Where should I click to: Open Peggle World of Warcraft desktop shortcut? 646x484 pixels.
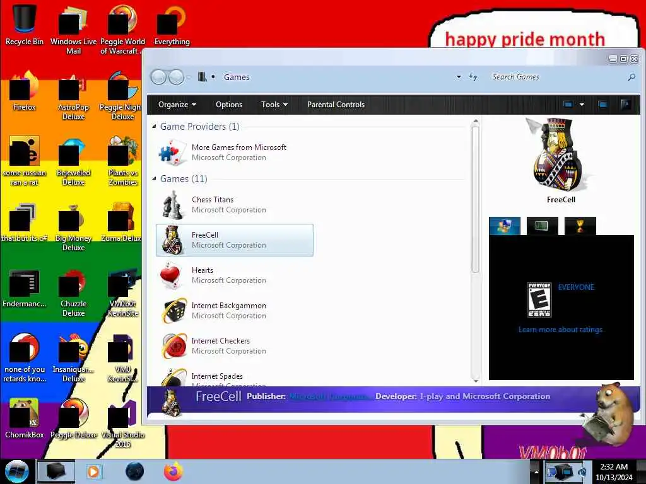122,30
